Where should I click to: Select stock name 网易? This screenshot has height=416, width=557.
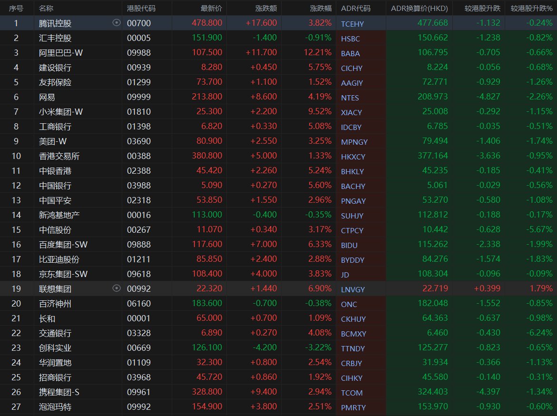47,97
